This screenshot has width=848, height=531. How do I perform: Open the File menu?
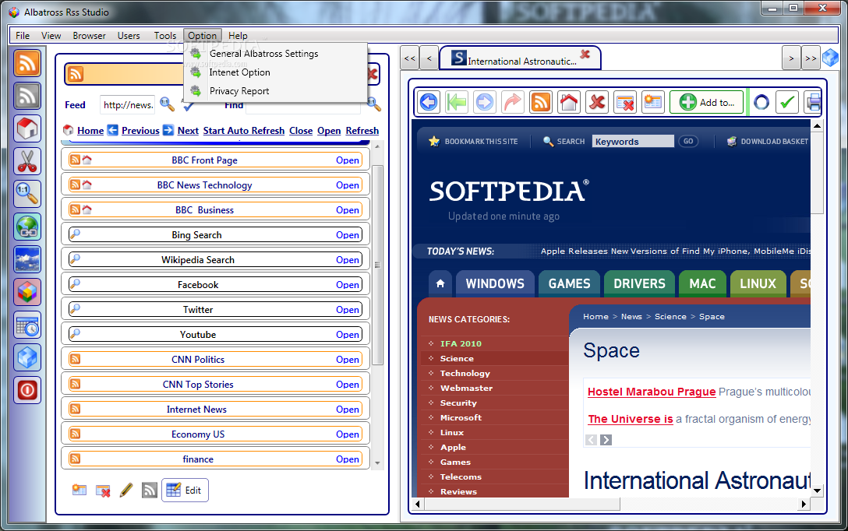[23, 36]
